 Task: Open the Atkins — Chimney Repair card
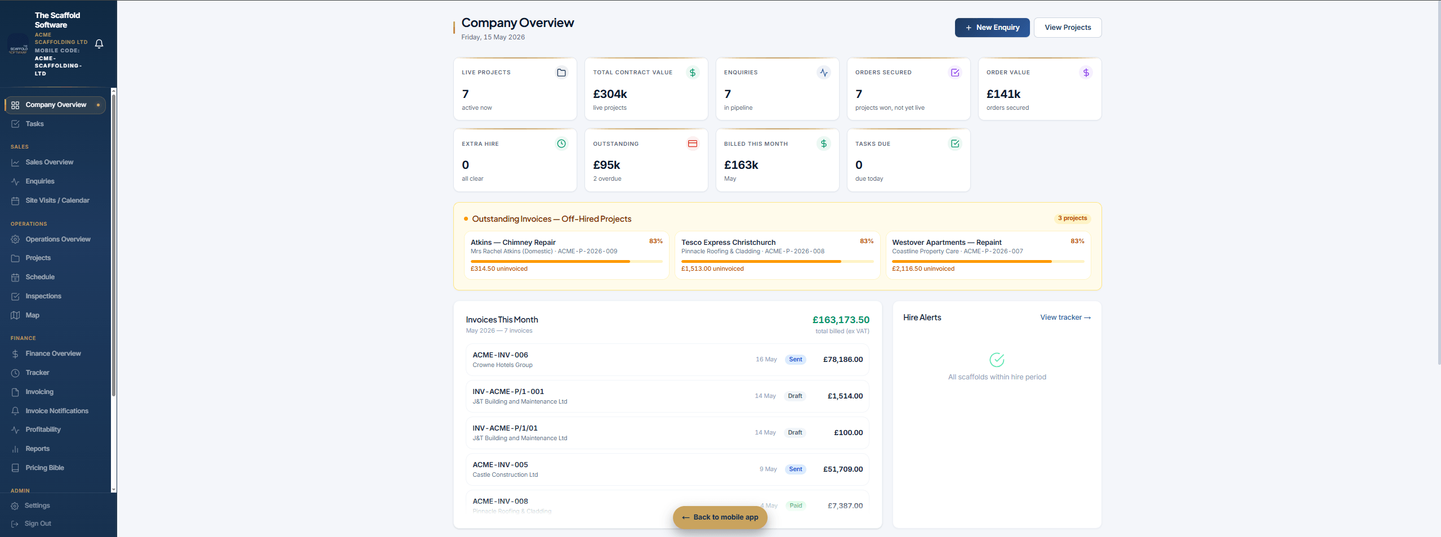(x=566, y=256)
